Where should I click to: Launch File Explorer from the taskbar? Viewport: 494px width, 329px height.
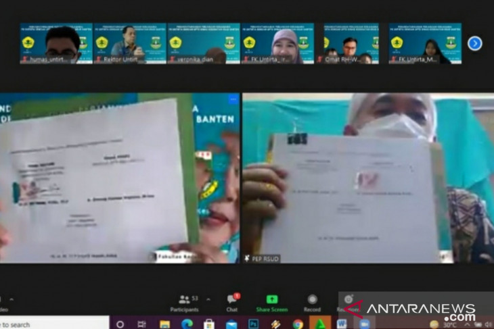[x=164, y=324]
